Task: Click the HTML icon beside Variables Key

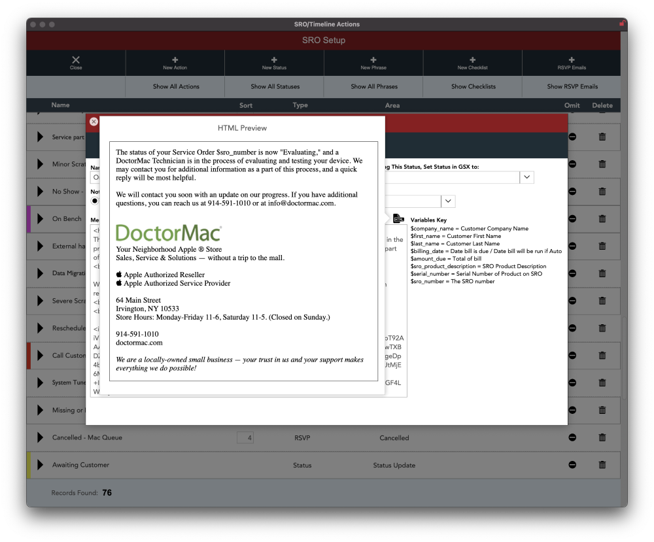Action: [399, 219]
